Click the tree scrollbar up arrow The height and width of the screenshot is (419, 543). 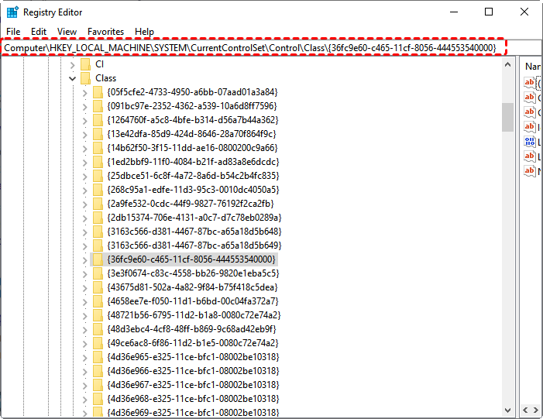507,64
